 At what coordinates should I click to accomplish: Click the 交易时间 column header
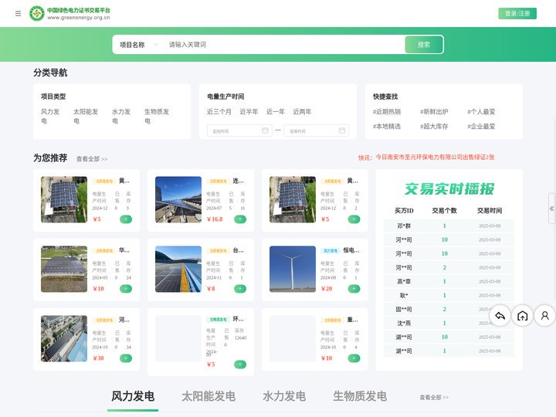[490, 211]
